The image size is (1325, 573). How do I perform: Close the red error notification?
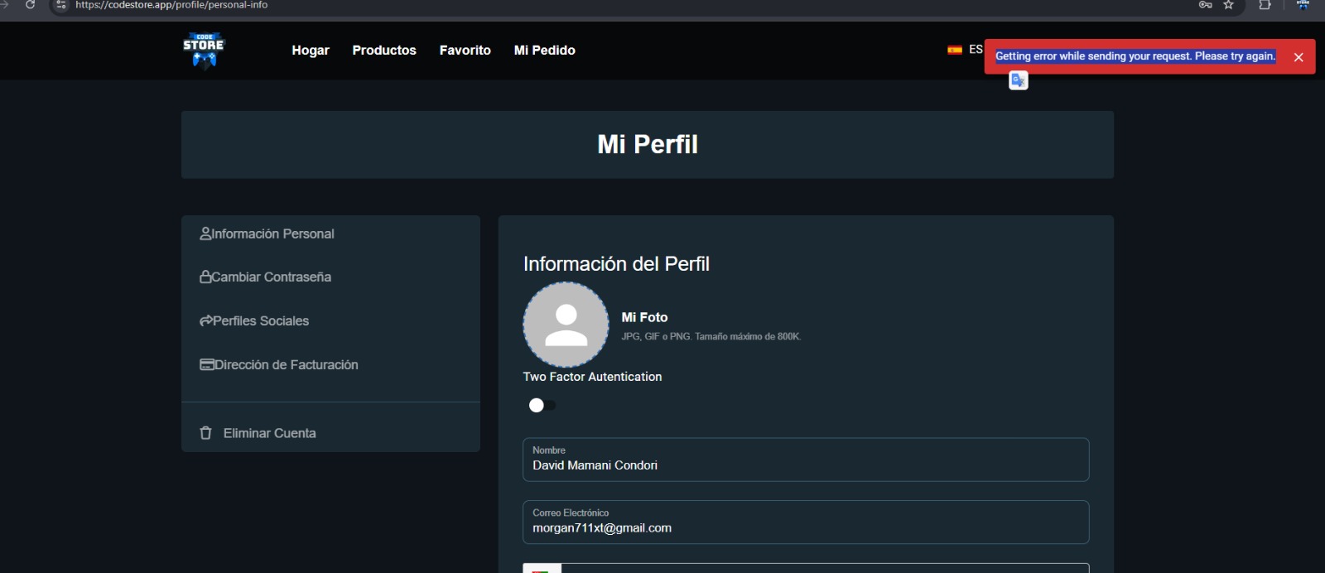1298,57
